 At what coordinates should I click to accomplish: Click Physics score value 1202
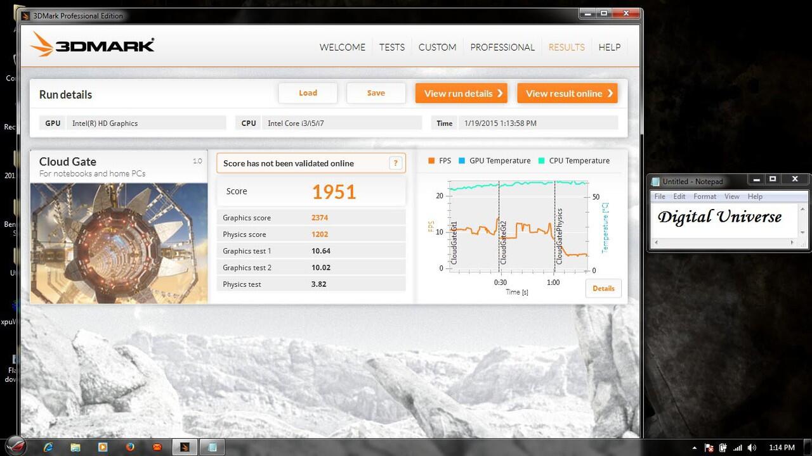320,234
